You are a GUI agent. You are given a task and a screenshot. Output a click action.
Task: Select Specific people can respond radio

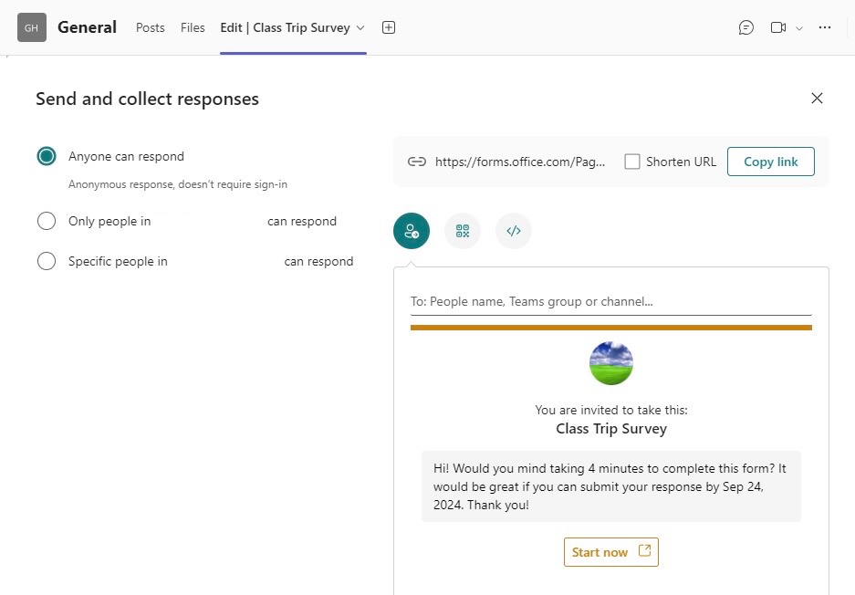coord(47,261)
